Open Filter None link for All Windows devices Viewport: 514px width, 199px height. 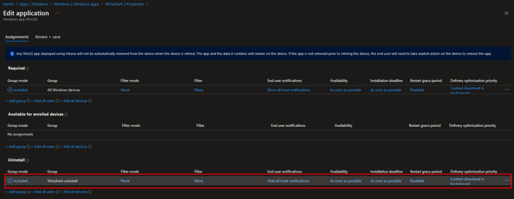[199, 90]
